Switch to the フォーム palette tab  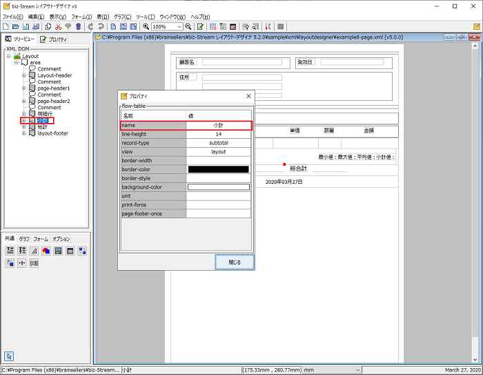41,239
